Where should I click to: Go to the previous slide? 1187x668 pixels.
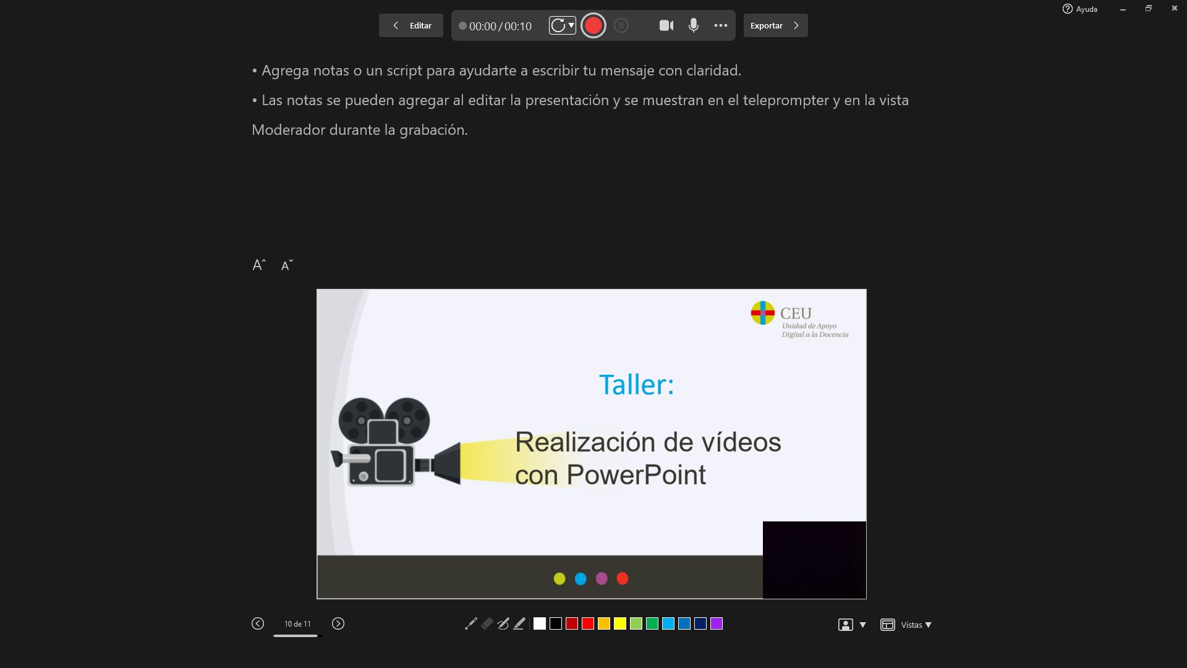click(x=258, y=623)
